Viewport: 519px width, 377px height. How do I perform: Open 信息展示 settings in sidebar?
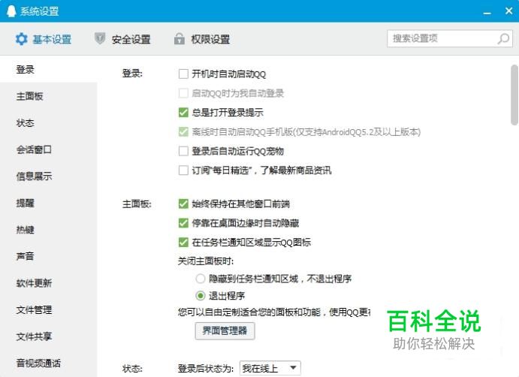48,176
